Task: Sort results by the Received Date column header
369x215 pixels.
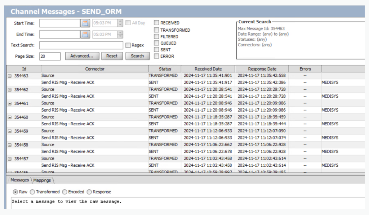Action: [x=208, y=68]
